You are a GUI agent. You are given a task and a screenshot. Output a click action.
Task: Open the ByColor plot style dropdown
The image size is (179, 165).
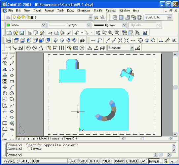158,25
